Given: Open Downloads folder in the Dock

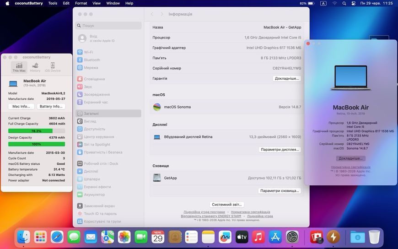Looking at the screenshot, I should pos(357,237).
